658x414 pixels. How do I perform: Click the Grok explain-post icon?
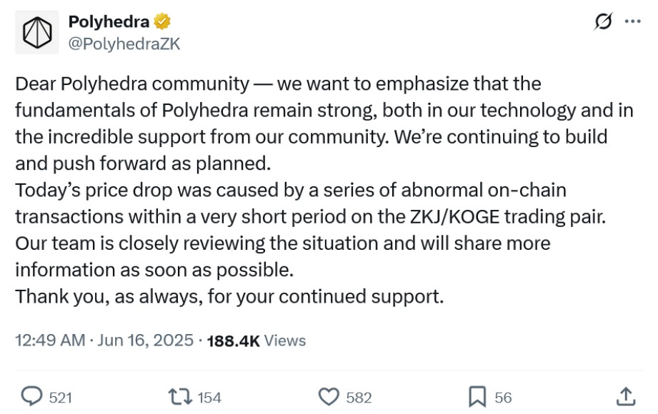[x=604, y=21]
